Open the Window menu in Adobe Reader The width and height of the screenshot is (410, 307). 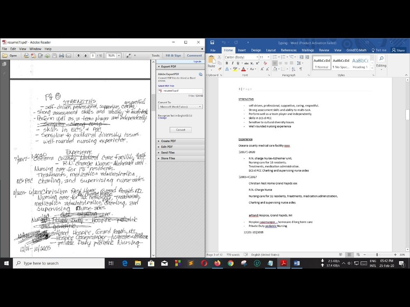click(35, 49)
